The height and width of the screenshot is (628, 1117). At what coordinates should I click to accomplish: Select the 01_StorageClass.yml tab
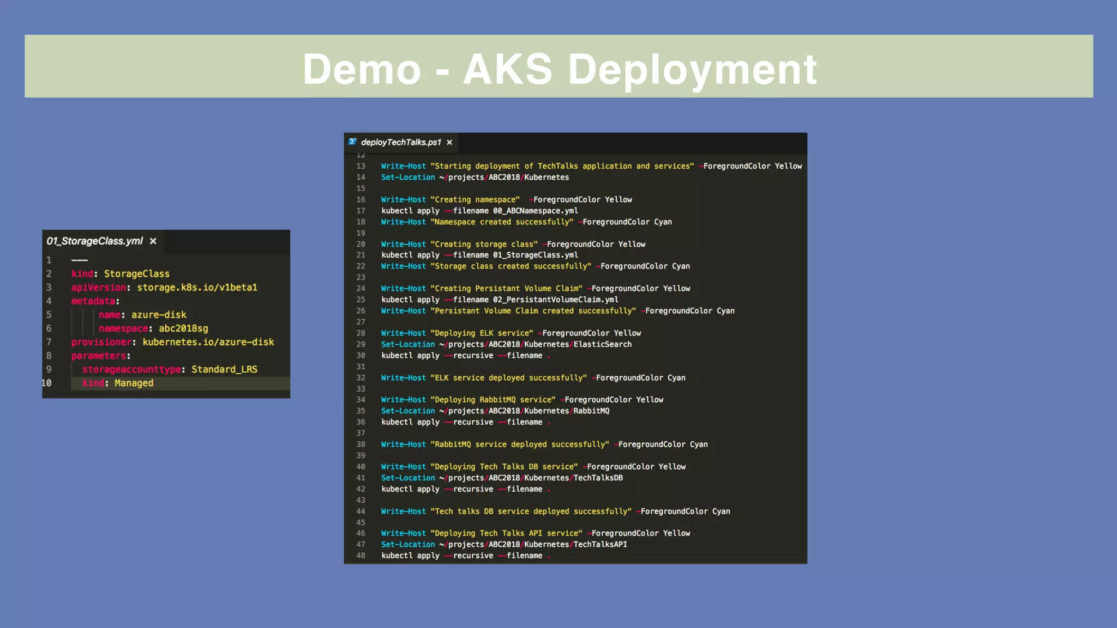[94, 241]
